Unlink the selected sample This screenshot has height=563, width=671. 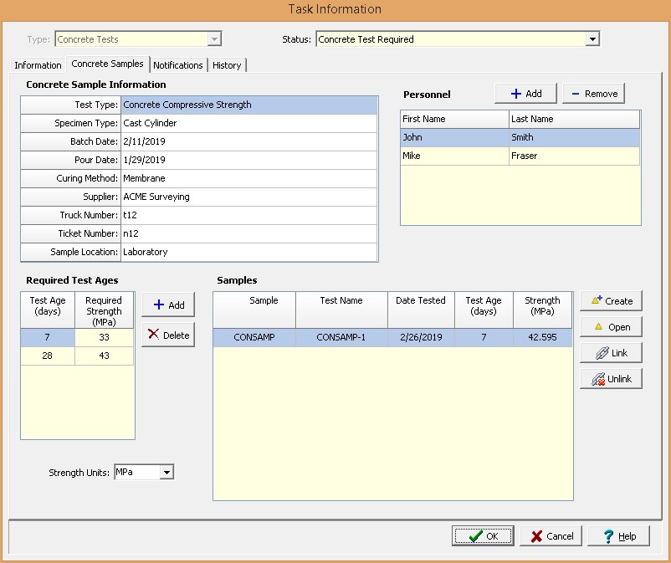pyautogui.click(x=611, y=379)
